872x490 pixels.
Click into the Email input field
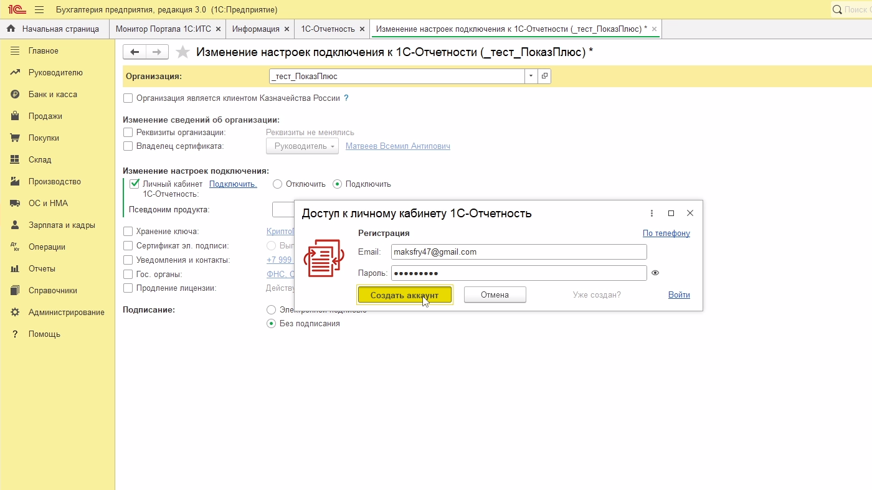point(518,252)
